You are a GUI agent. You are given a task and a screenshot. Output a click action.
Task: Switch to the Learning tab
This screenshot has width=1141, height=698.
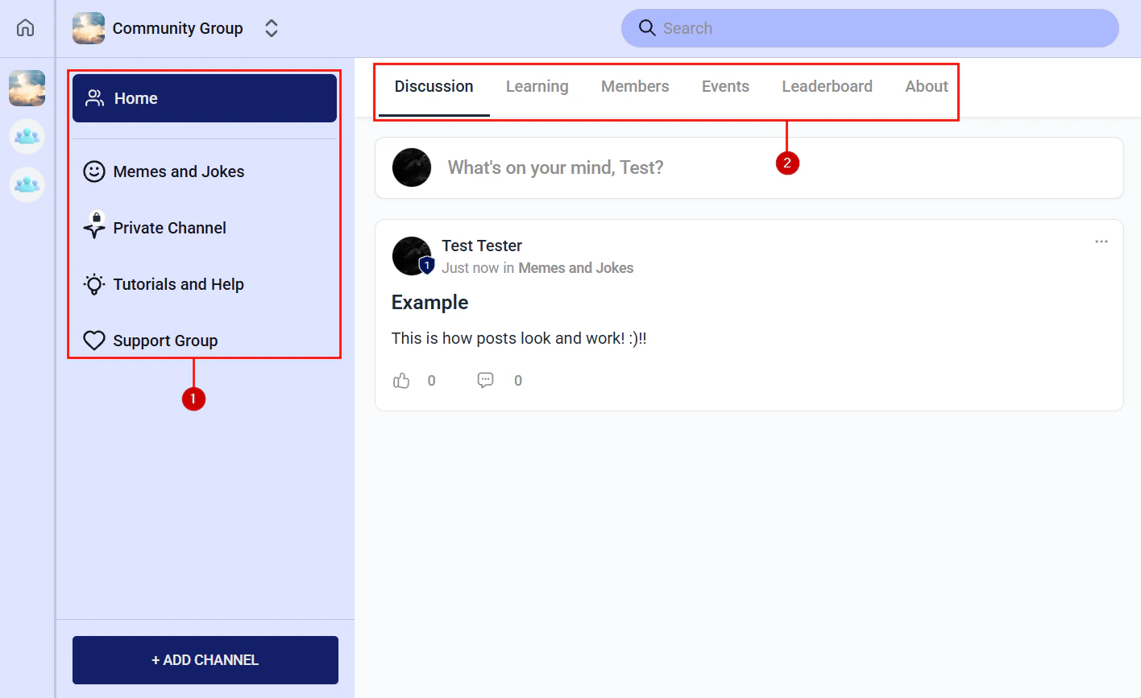click(x=537, y=86)
